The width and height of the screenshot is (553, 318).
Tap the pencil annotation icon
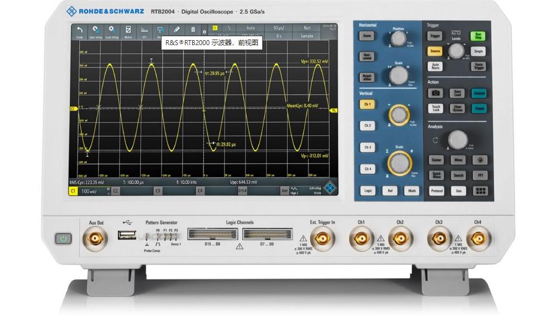coord(177,30)
